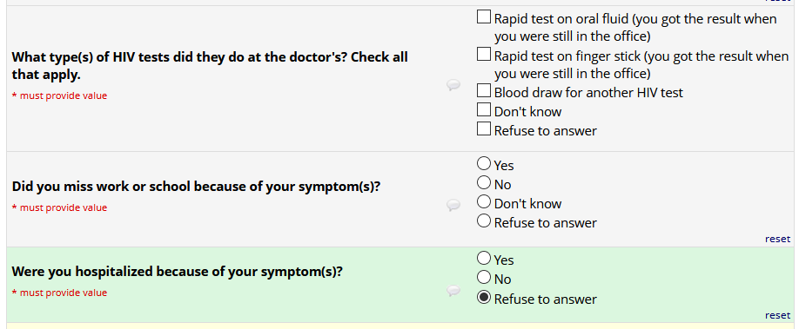Select Yes for missed work or school
The width and height of the screenshot is (799, 329).
(x=484, y=163)
